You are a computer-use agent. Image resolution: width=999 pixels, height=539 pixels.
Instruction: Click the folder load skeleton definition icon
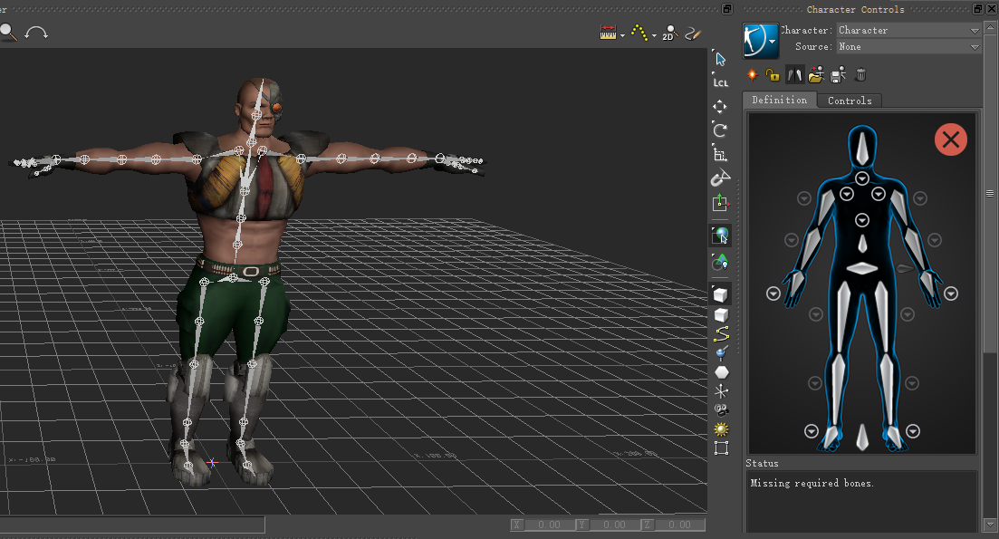click(x=816, y=75)
